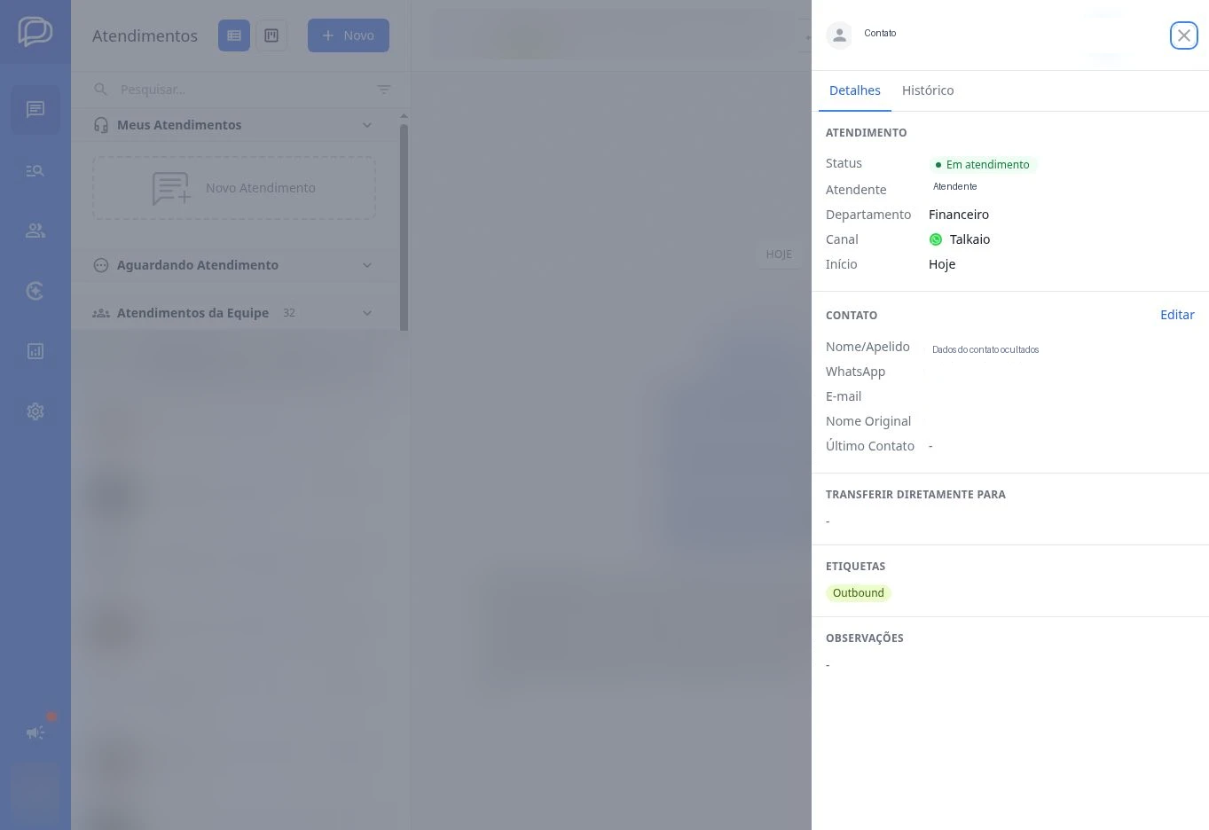Collapse the Meus Atendimentos section
1209x830 pixels.
tap(367, 125)
